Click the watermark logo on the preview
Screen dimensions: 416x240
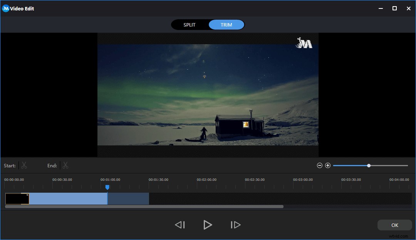click(304, 42)
